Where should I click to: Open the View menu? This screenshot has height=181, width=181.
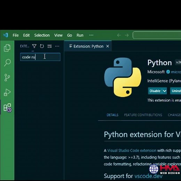58,35
